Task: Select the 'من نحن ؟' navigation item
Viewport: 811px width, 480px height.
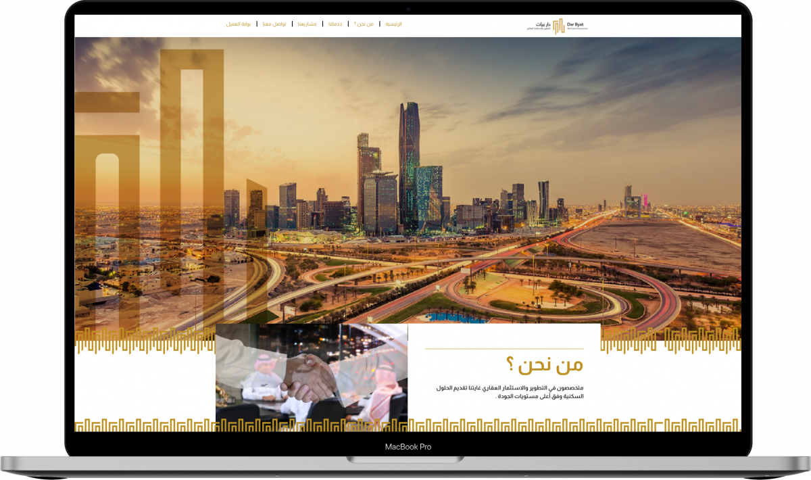Action: click(364, 24)
